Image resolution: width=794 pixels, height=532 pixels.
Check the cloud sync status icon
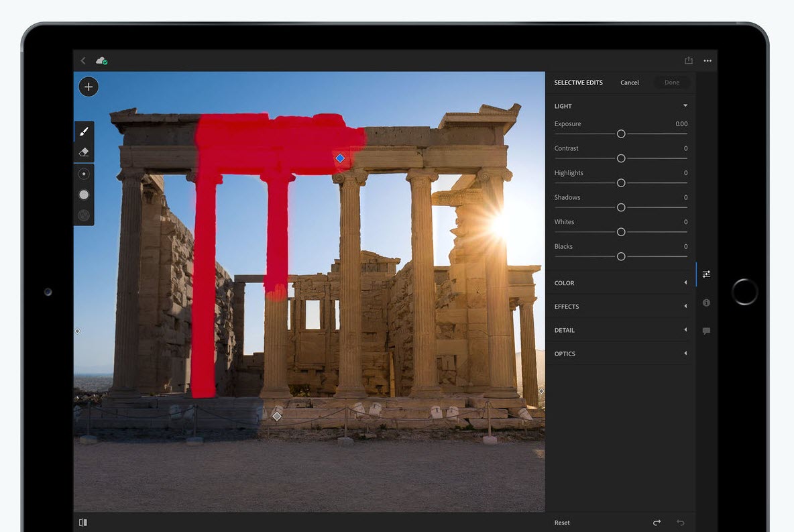101,60
